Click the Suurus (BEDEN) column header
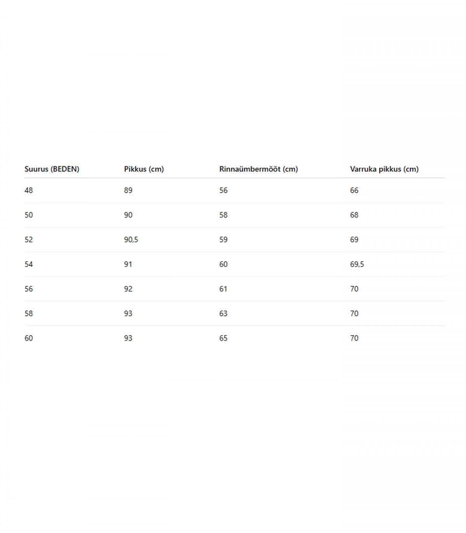466x533 pixels. [x=52, y=169]
